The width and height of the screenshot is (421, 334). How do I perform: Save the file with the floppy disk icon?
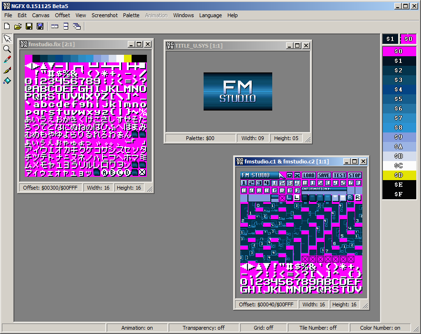tap(29, 26)
